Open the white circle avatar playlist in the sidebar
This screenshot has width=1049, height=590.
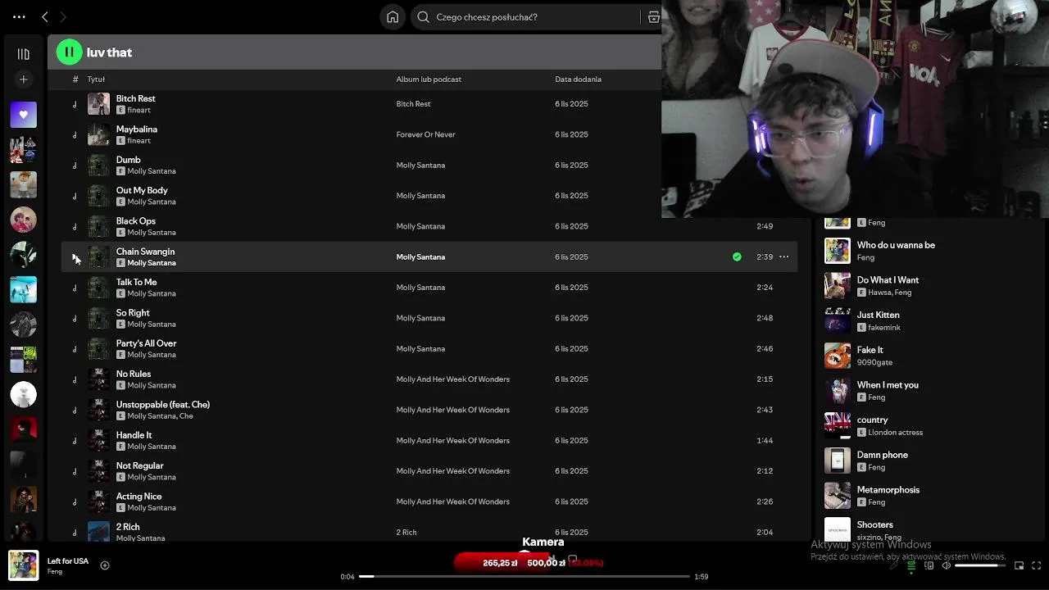pos(23,394)
